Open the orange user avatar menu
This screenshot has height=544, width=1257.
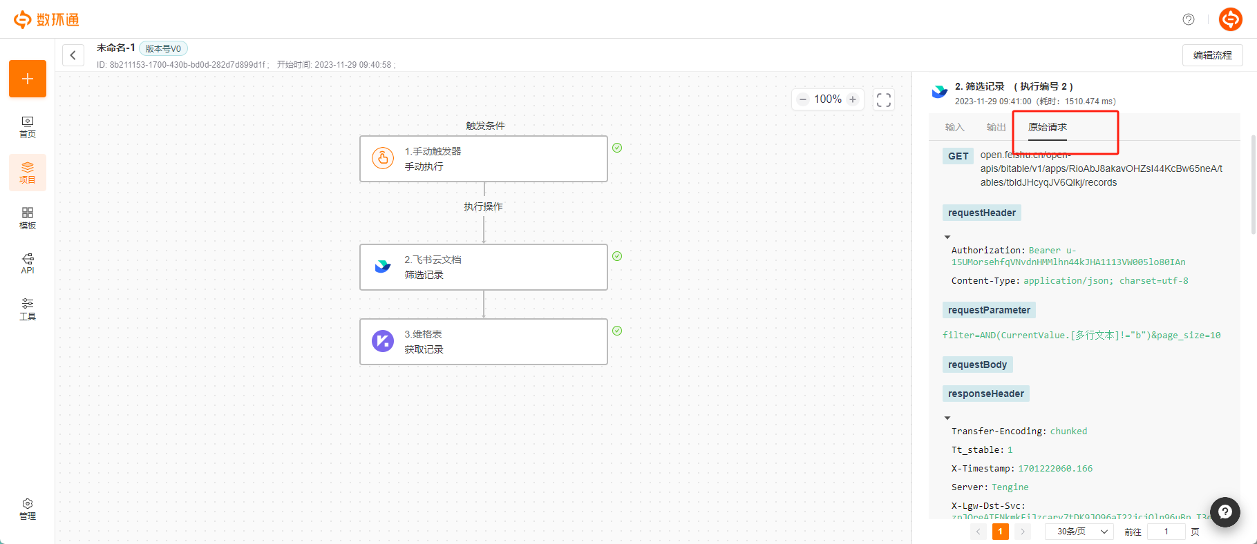(1231, 19)
